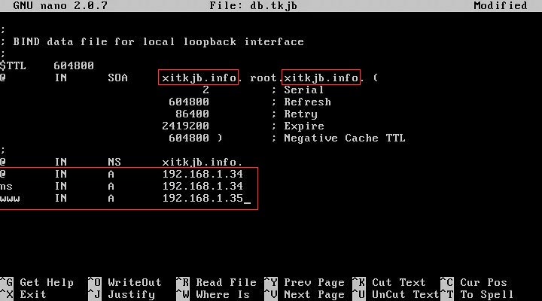The image size is (542, 301).
Task: Click the 604800 value after $TTL
Action: 74,65
